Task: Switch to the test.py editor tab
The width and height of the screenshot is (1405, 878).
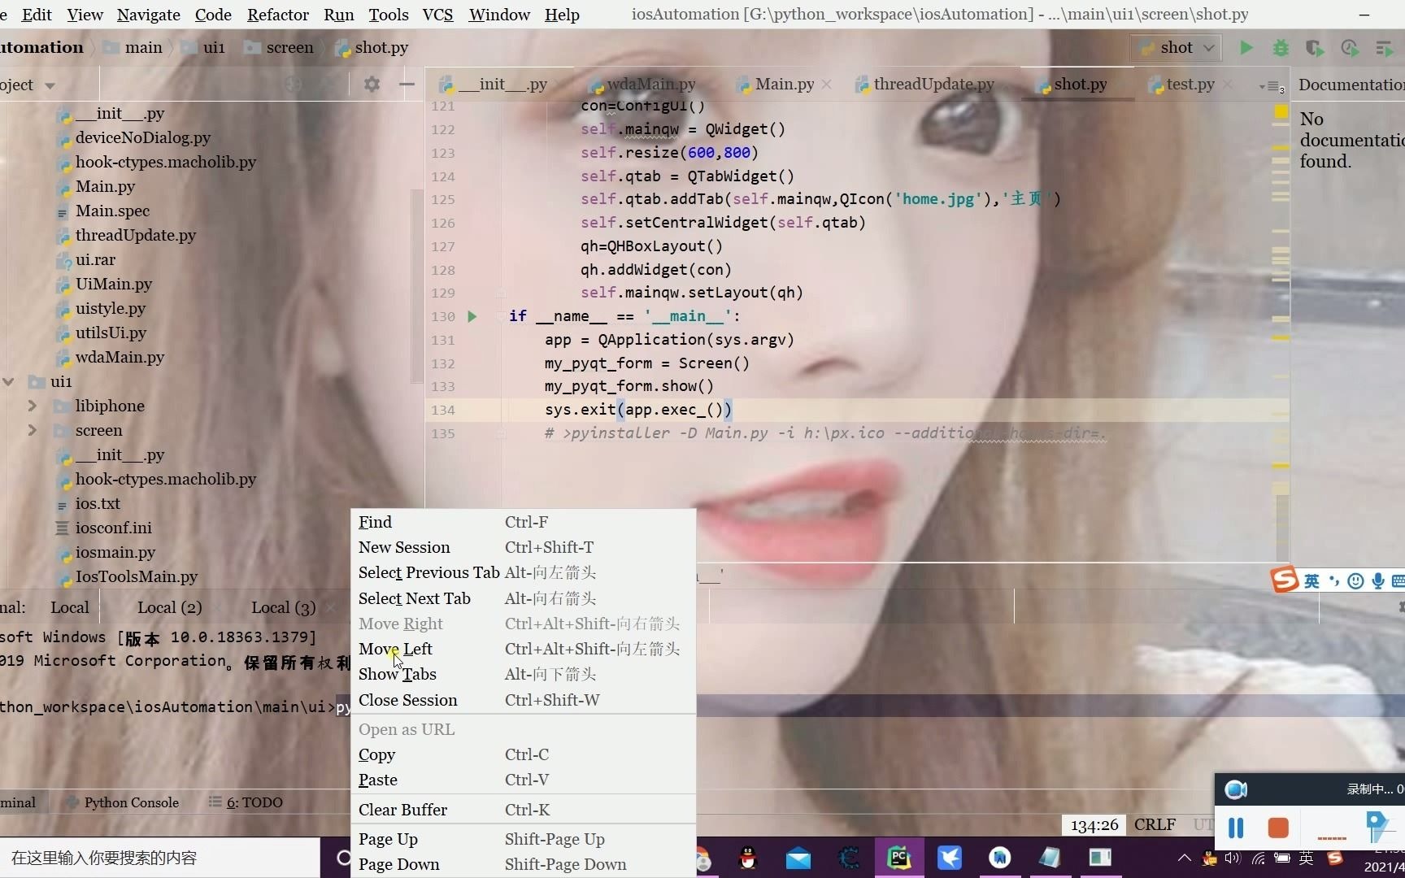Action: 1190,84
